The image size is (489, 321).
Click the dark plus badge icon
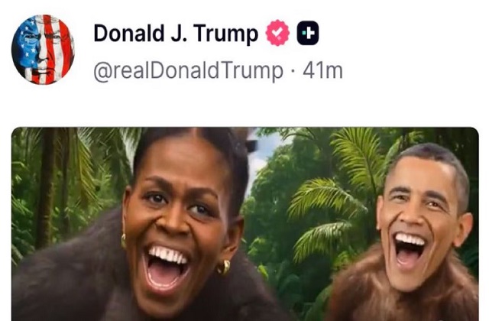tap(307, 33)
